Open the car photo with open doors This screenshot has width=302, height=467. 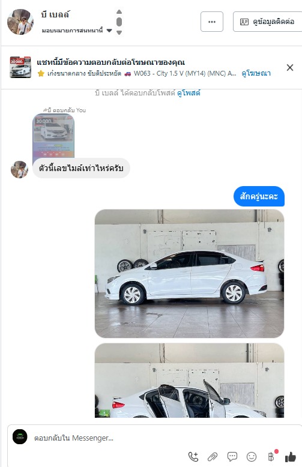coord(189,381)
